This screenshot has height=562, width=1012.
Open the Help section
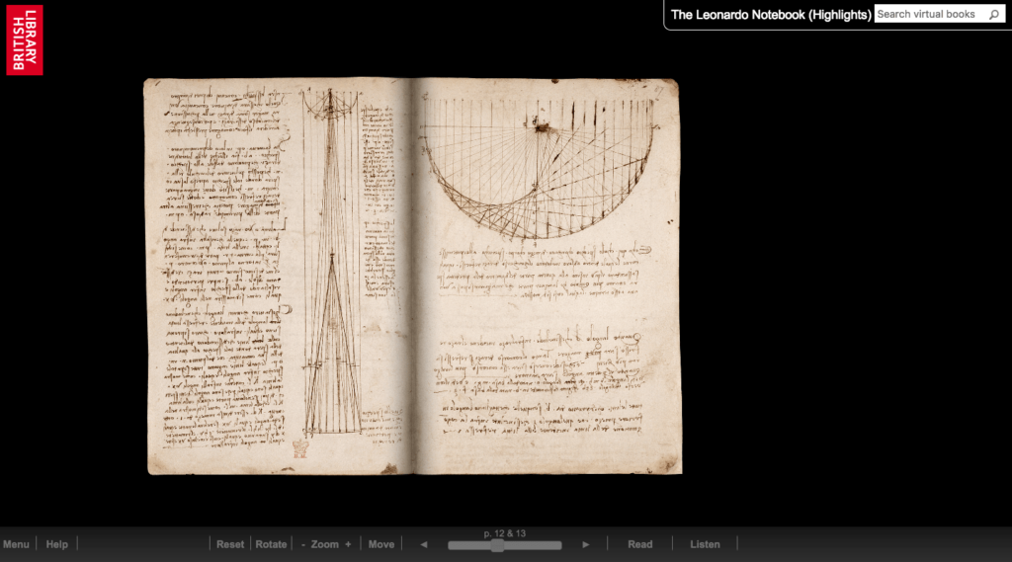[x=57, y=544]
